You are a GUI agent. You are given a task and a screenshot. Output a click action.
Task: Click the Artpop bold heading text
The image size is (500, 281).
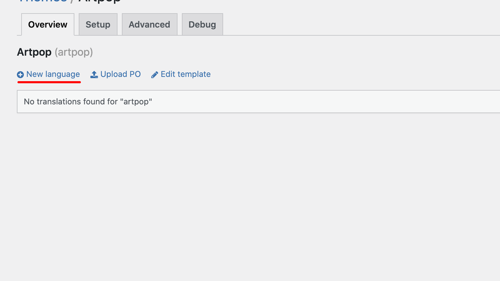click(x=34, y=52)
